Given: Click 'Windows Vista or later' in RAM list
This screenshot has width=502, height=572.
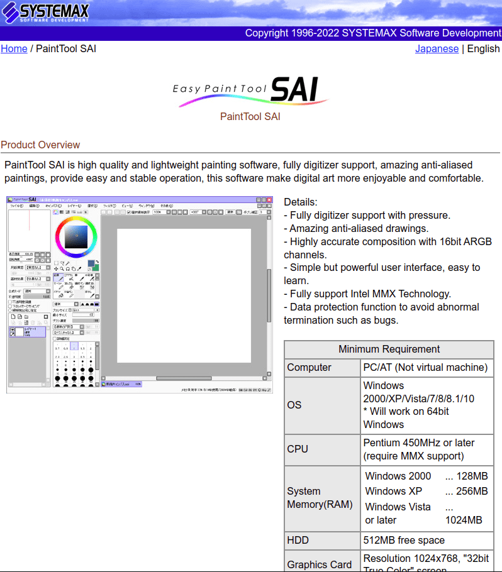Looking at the screenshot, I should pyautogui.click(x=398, y=514).
